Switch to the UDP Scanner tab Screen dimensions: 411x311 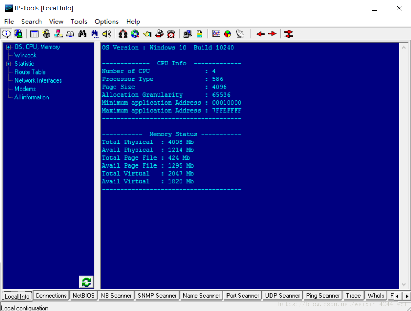282,296
